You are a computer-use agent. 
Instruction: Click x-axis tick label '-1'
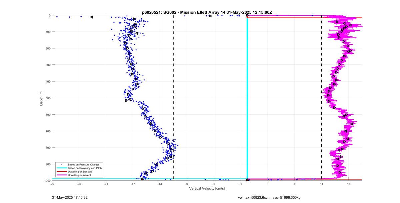[x=241, y=183]
